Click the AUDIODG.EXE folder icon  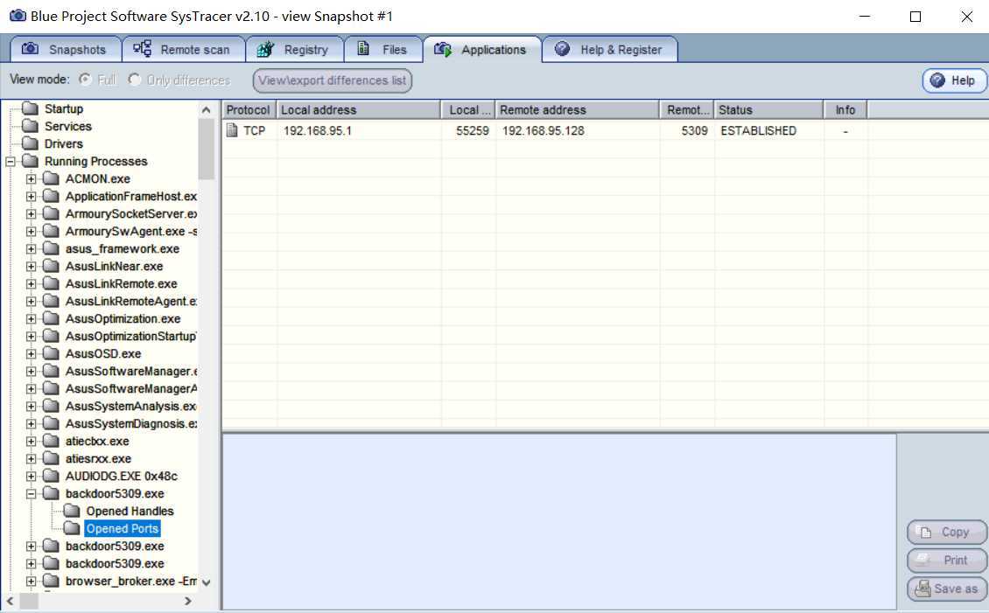51,477
